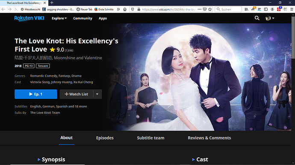
Task: Show more bookmarks with the double chevron
Action: 118,9
